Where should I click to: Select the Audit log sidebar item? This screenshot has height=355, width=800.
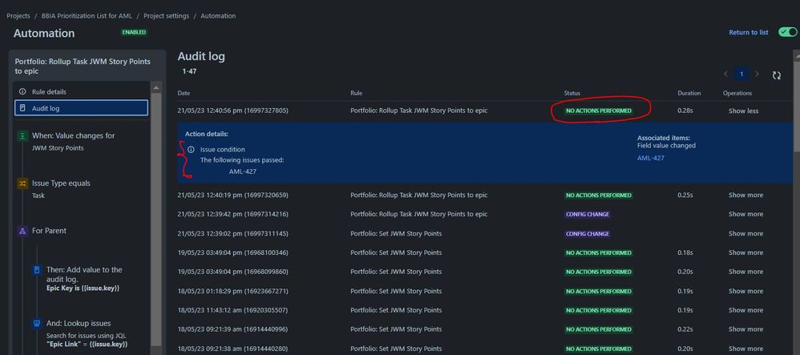coord(81,108)
